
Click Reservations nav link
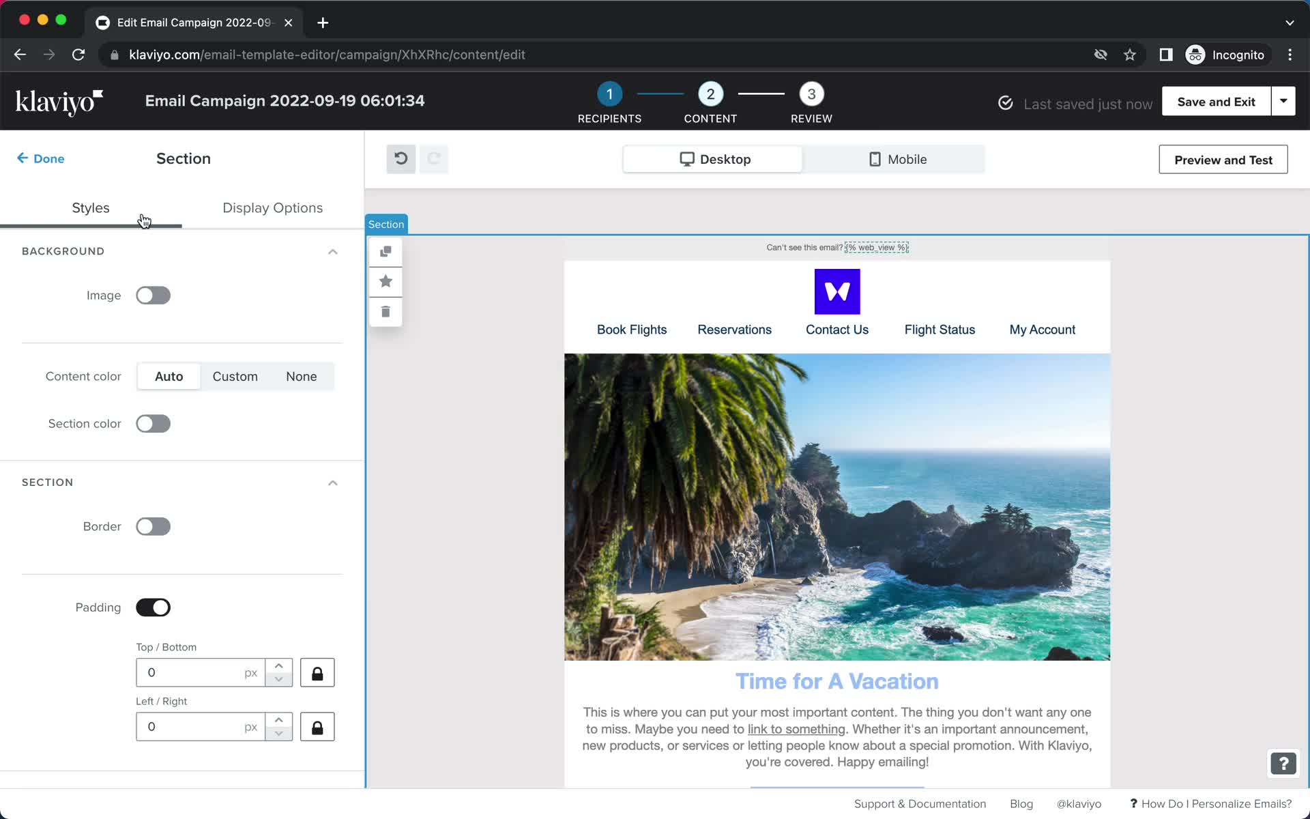click(734, 330)
